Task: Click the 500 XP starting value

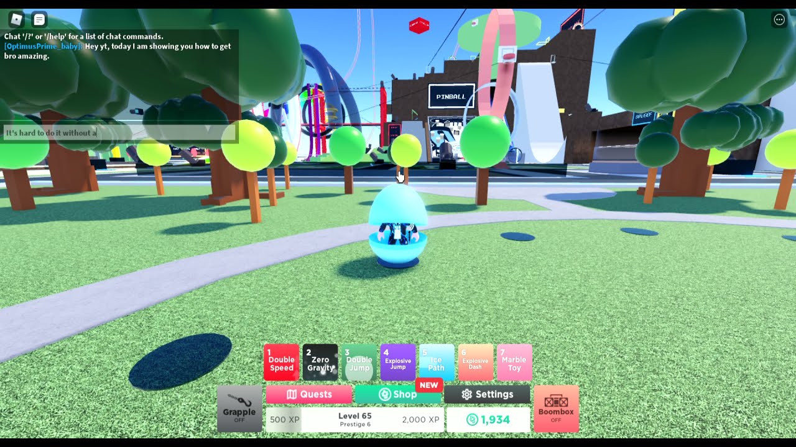Action: (x=285, y=420)
